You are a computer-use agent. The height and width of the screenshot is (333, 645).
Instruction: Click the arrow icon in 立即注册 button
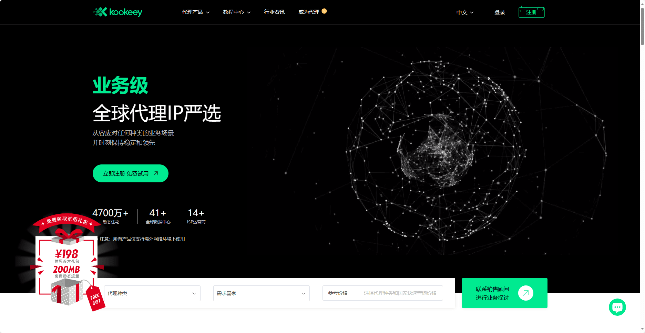(x=156, y=173)
